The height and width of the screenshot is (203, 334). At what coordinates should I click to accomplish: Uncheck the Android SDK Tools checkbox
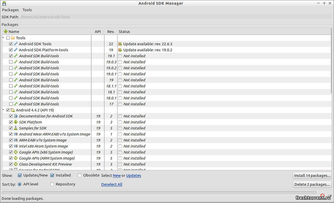pos(11,44)
